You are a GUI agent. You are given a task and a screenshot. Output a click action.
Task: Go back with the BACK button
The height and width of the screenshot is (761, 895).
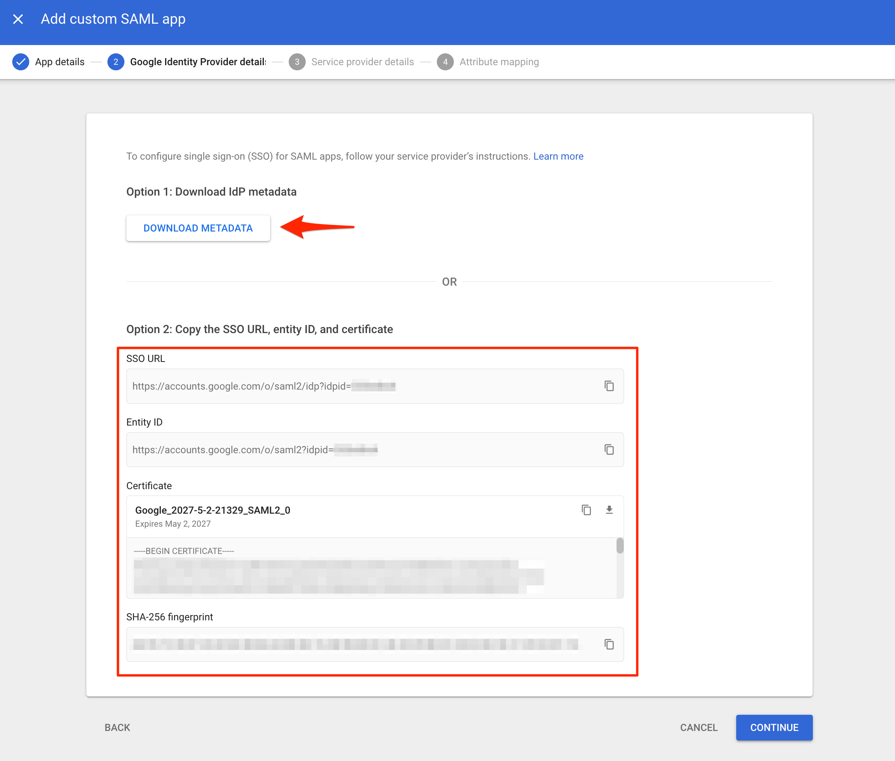click(117, 727)
